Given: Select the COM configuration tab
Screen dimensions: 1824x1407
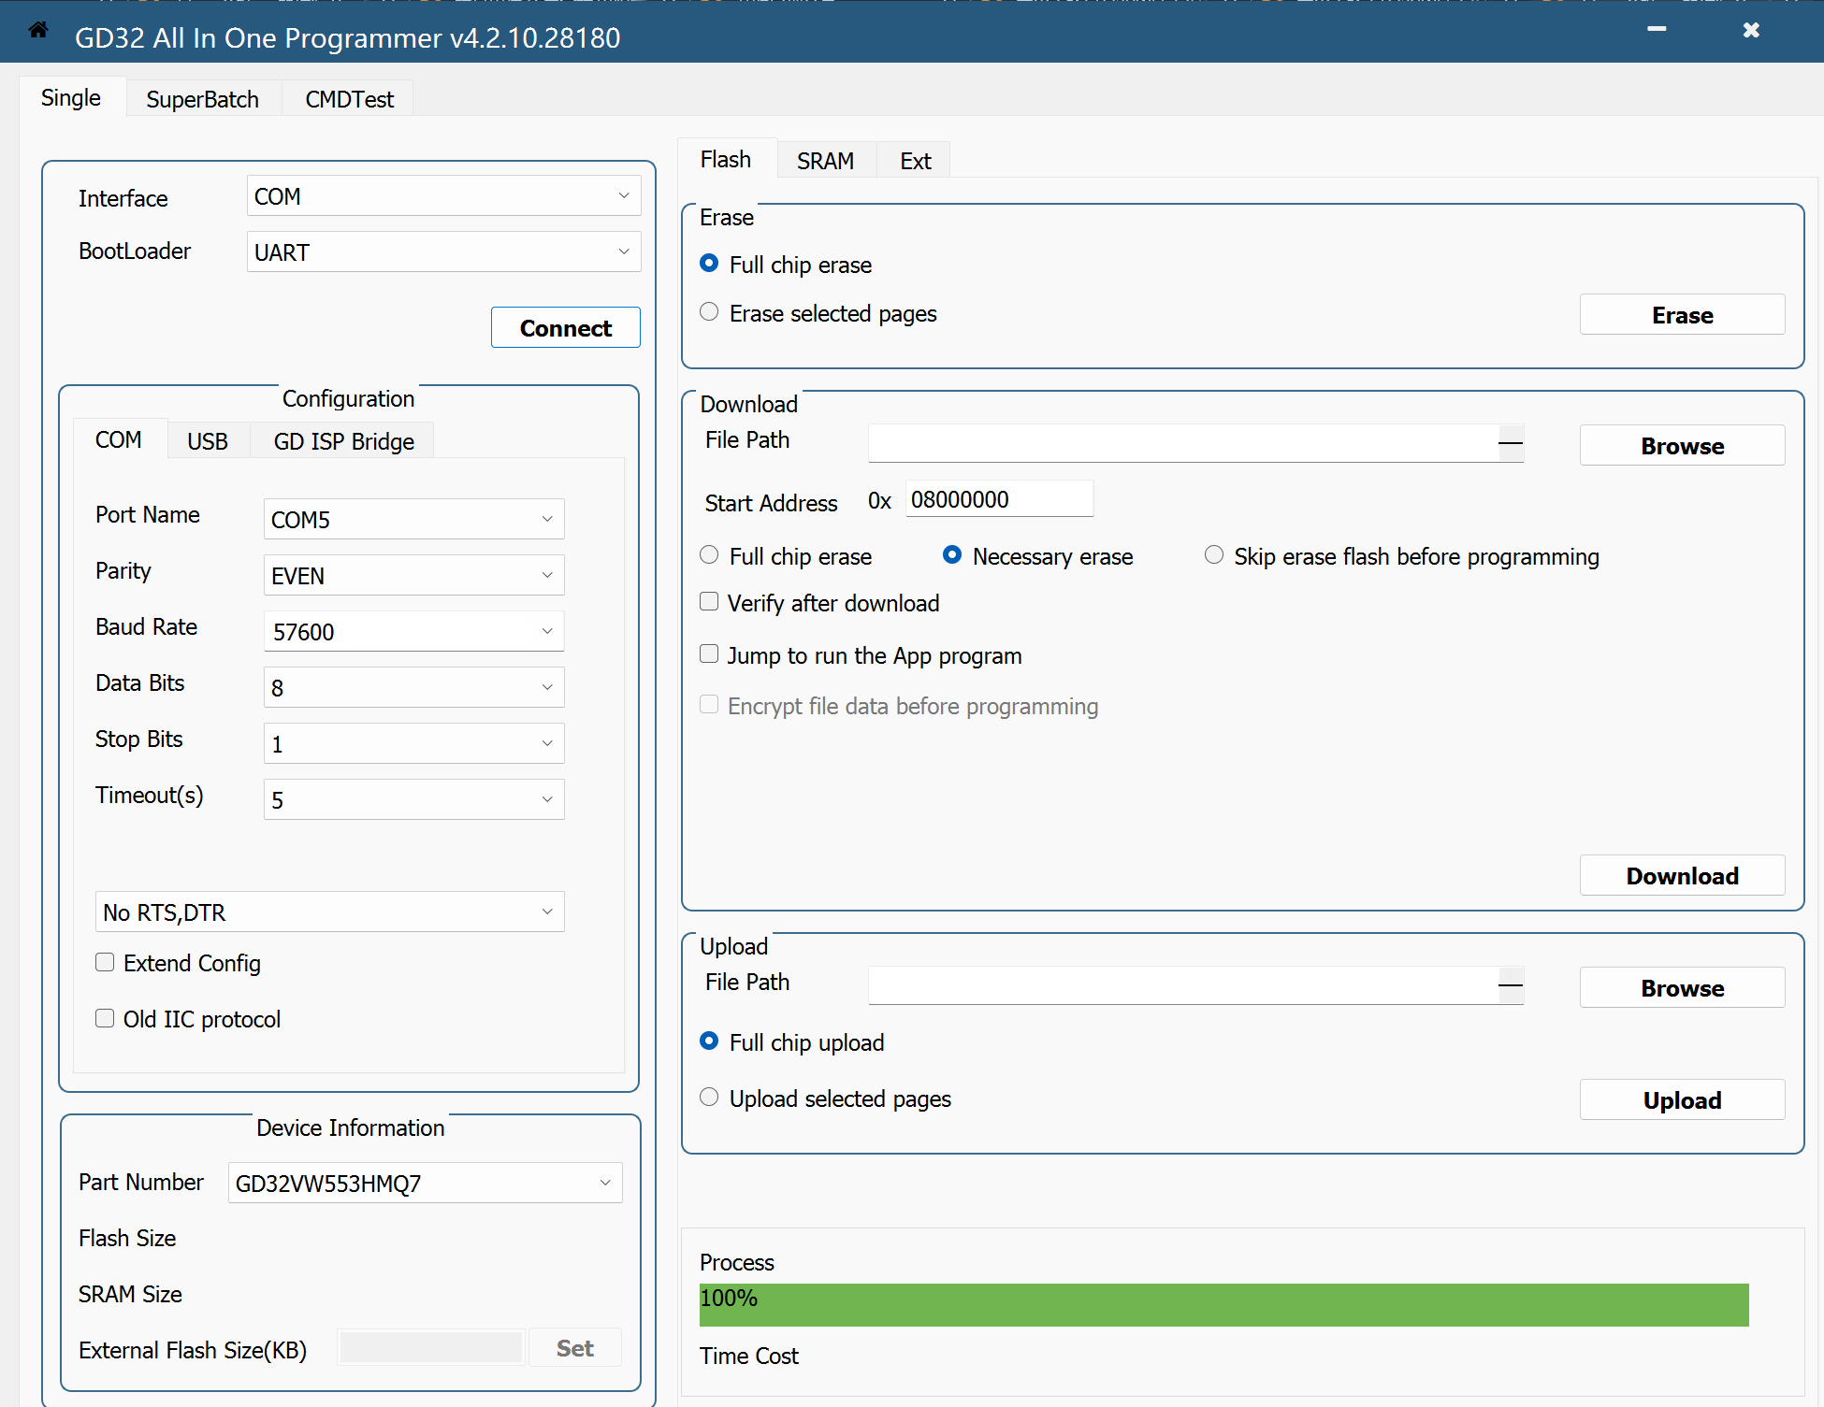Looking at the screenshot, I should coord(119,439).
